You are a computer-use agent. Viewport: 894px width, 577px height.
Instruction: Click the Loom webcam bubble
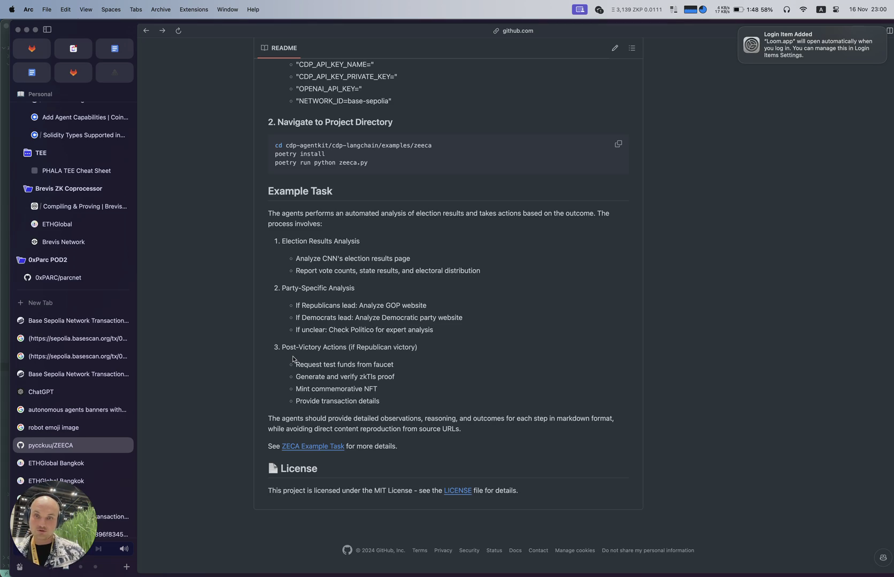pos(53,525)
